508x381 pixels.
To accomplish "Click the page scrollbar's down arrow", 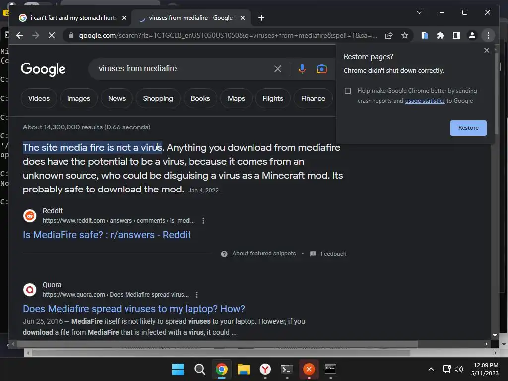I will point(495,335).
